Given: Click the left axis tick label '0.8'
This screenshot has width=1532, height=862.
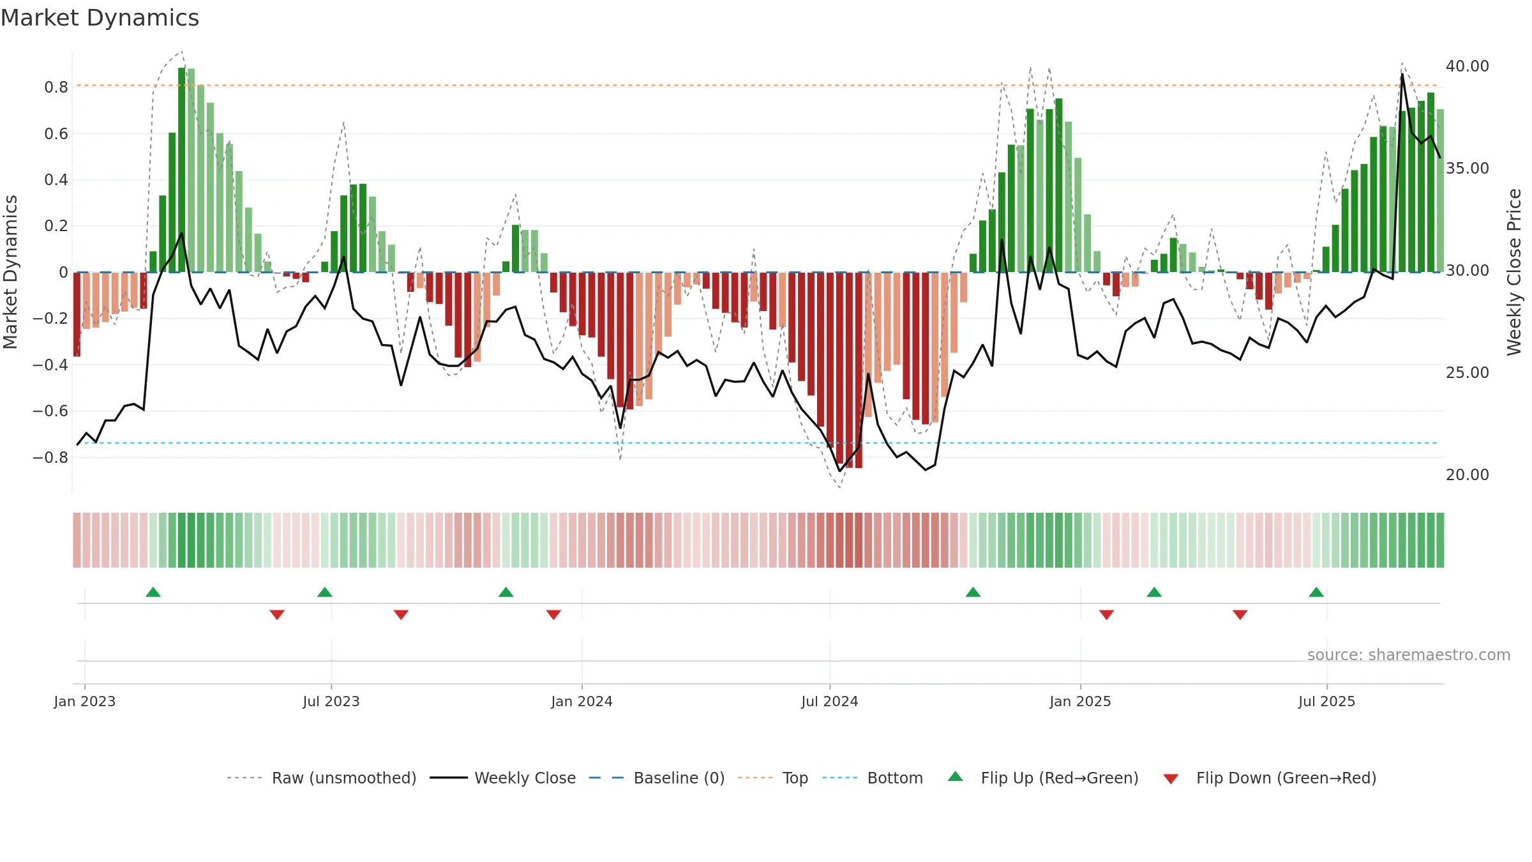Looking at the screenshot, I should (x=56, y=87).
